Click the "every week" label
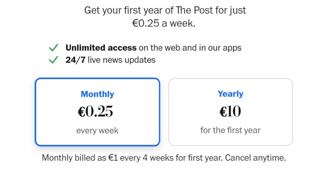 (x=97, y=130)
